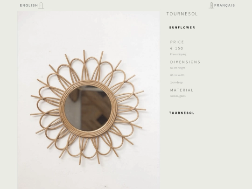Switch language to FRANÇAIS
Viewport: 252px width, 189px height.
[224, 6]
